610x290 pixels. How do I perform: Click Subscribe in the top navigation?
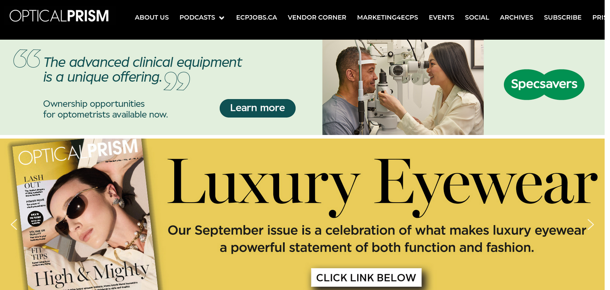(563, 17)
